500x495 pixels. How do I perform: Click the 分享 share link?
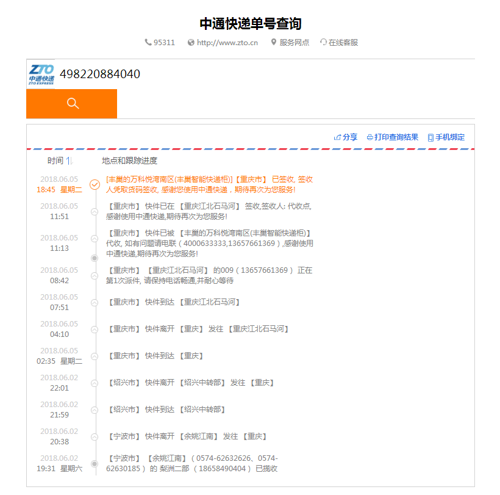[350, 137]
